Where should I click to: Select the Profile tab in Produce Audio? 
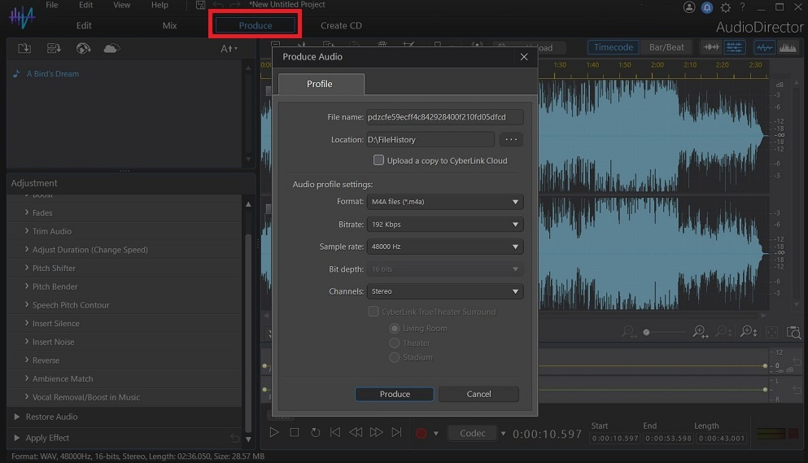click(x=321, y=84)
